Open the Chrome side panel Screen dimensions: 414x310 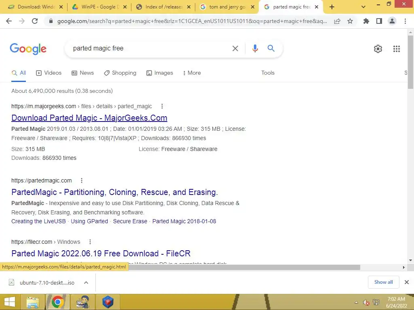click(379, 21)
